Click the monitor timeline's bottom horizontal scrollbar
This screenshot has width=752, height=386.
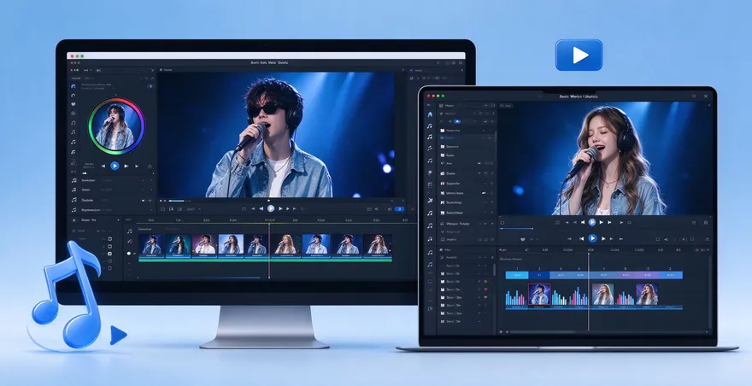tap(199, 278)
